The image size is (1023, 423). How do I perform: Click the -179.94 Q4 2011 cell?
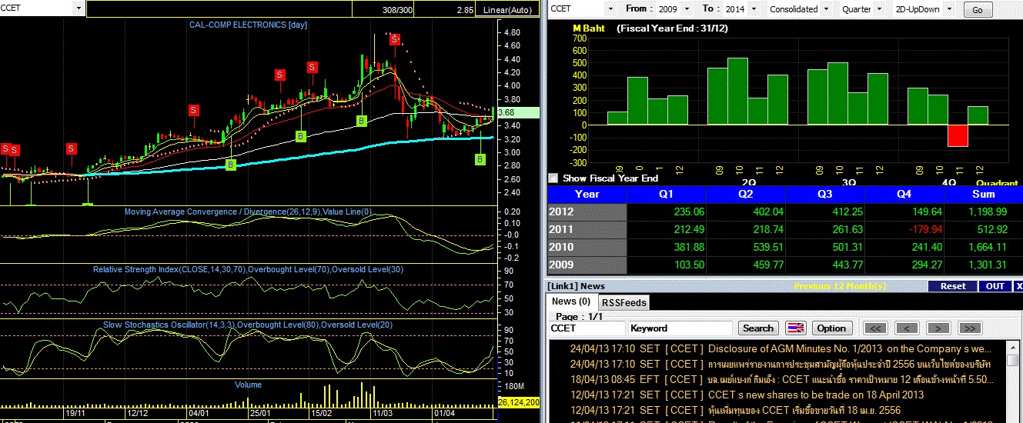[x=903, y=229]
